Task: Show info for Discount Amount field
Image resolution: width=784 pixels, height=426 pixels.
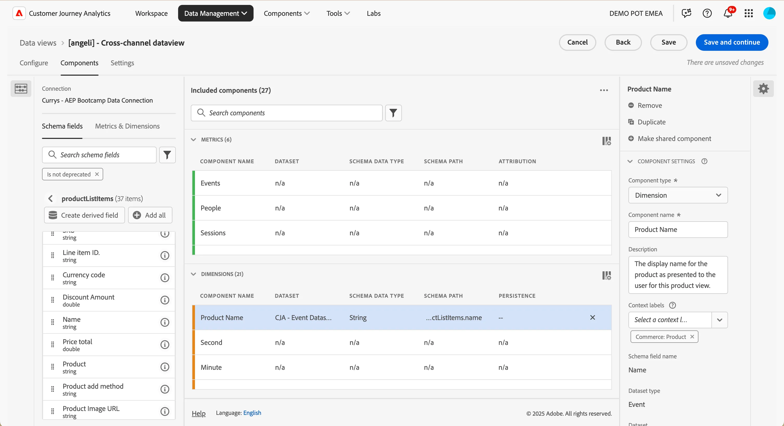Action: pos(165,300)
